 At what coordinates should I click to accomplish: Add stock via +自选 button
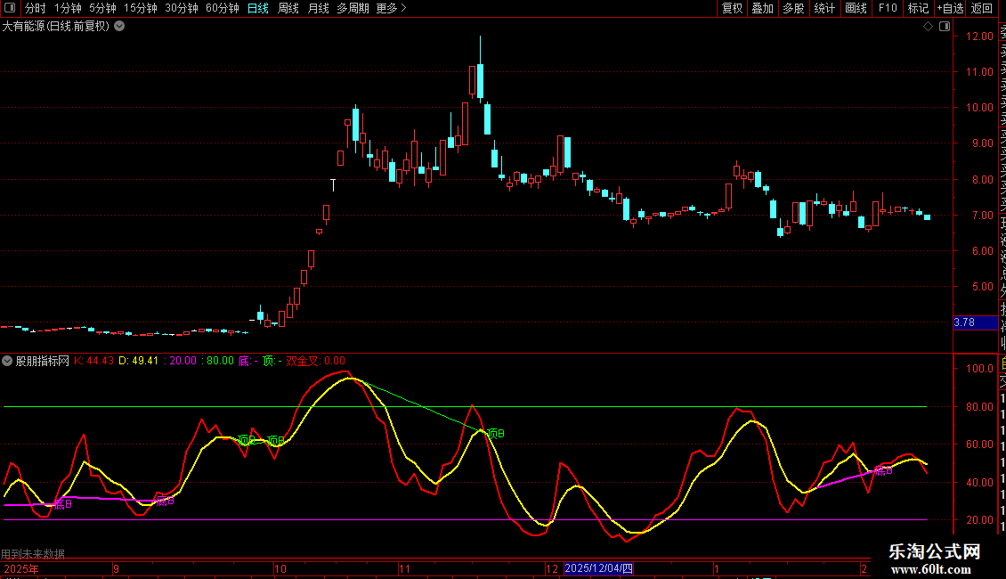pos(950,8)
